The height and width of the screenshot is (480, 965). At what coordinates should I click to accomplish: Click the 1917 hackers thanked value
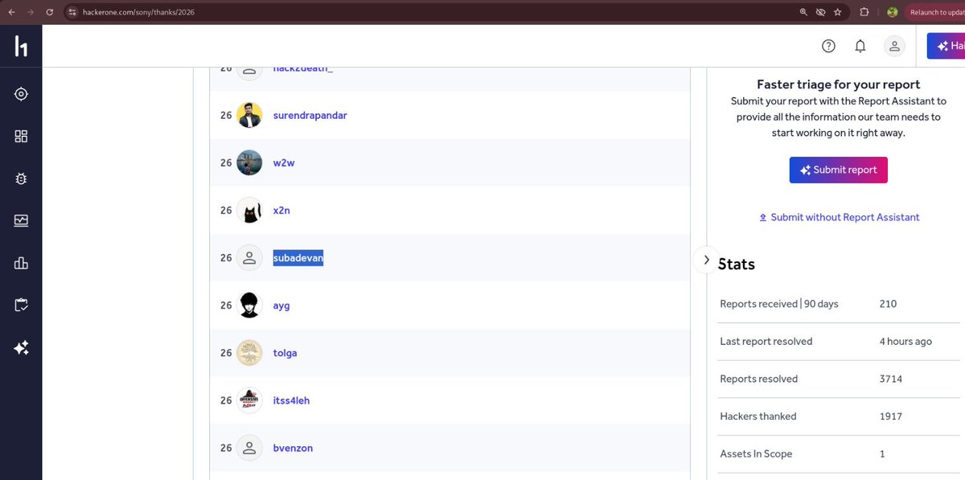pos(891,416)
